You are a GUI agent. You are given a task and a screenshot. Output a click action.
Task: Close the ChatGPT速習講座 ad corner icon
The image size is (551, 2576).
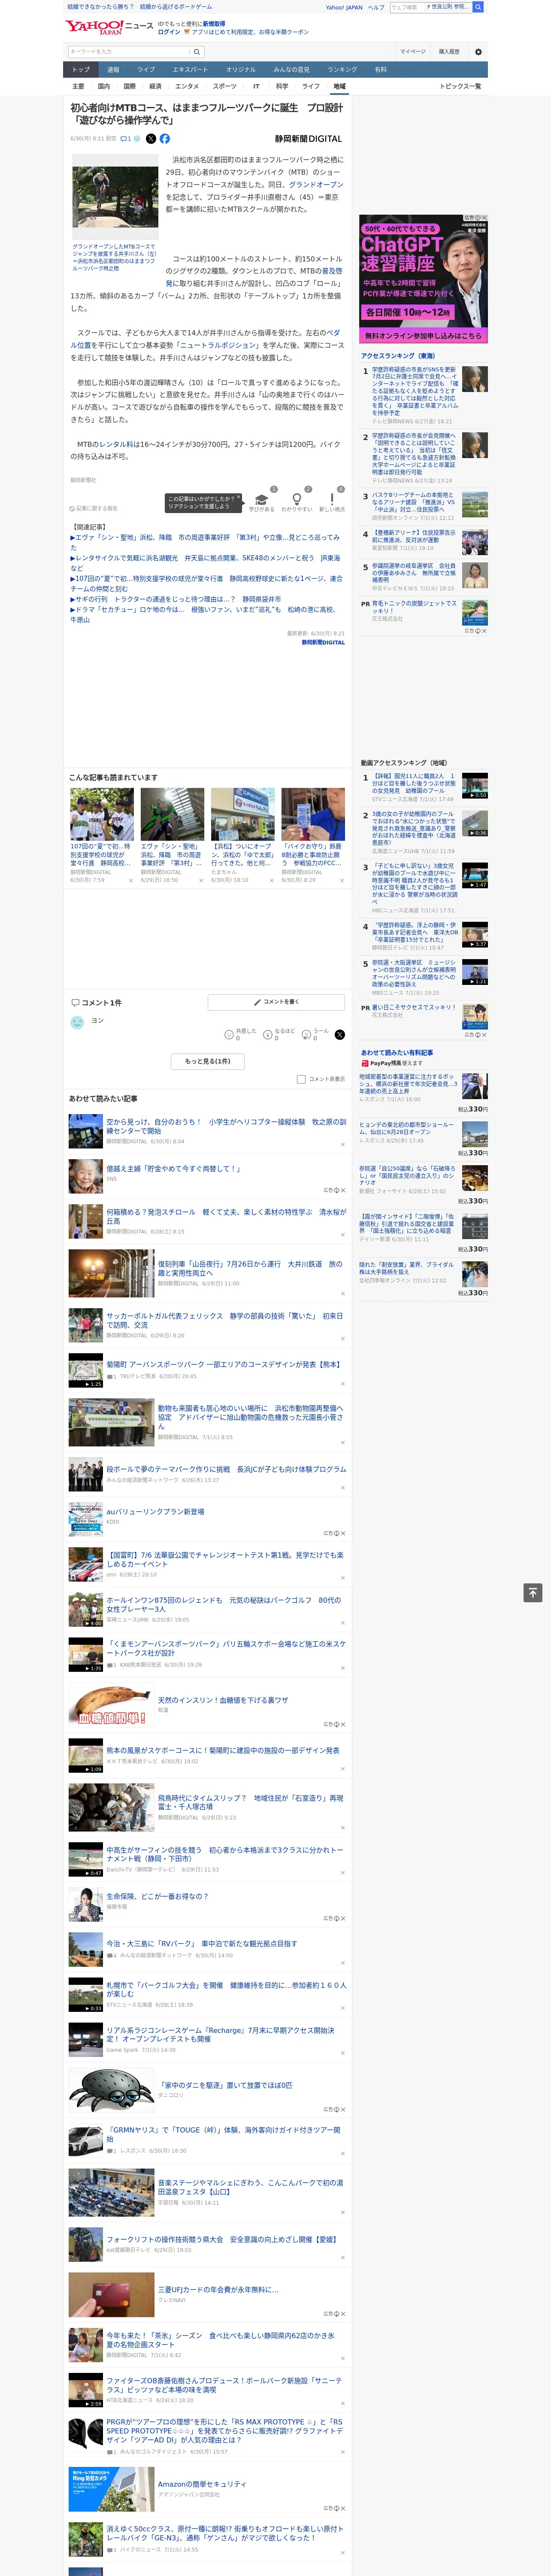click(x=484, y=218)
